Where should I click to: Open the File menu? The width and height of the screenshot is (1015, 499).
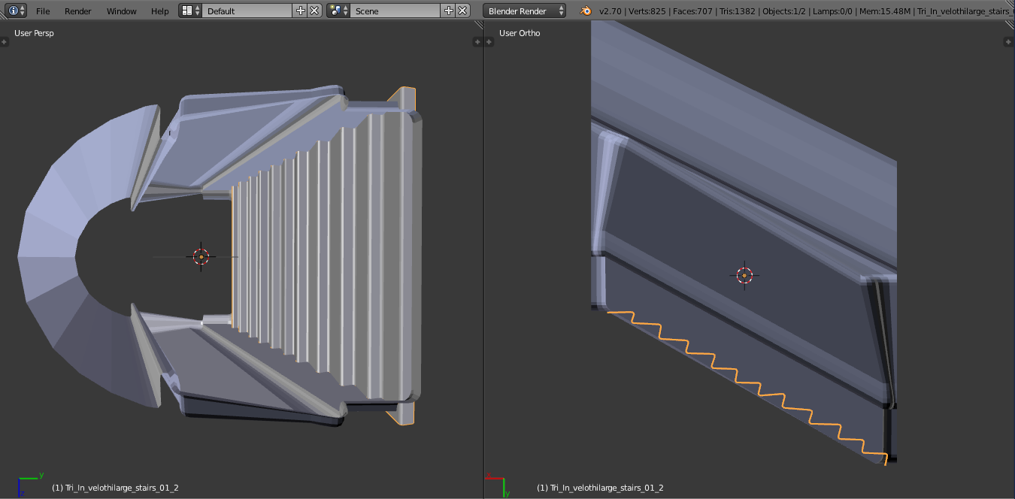click(x=43, y=11)
